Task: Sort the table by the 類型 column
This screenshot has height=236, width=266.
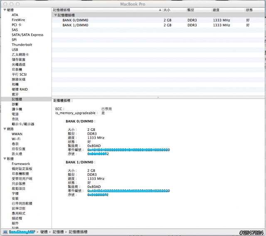Action: coord(191,10)
